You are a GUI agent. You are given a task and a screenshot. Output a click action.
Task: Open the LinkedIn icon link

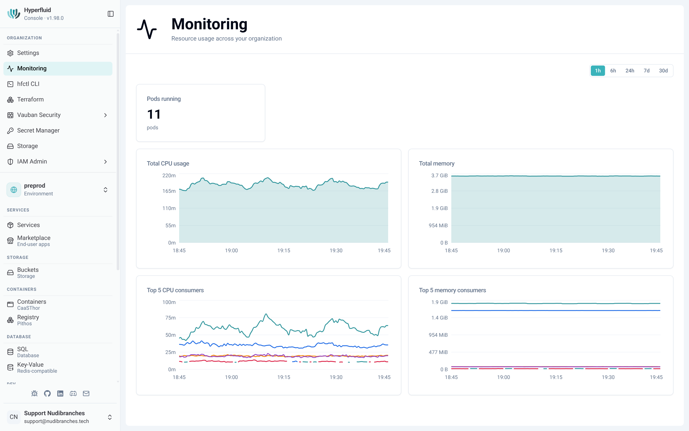(x=60, y=393)
